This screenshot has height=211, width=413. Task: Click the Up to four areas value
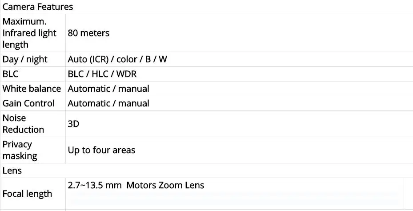pos(101,150)
